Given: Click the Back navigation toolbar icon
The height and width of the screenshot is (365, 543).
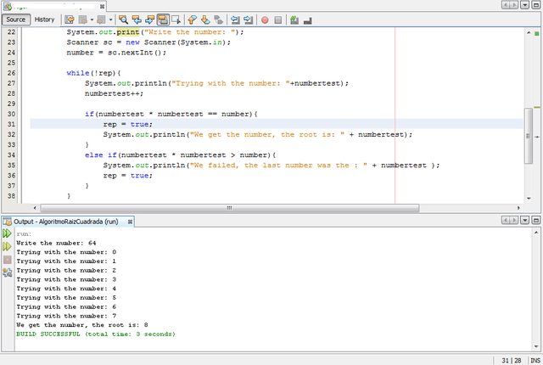Looking at the screenshot, I should 83,20.
